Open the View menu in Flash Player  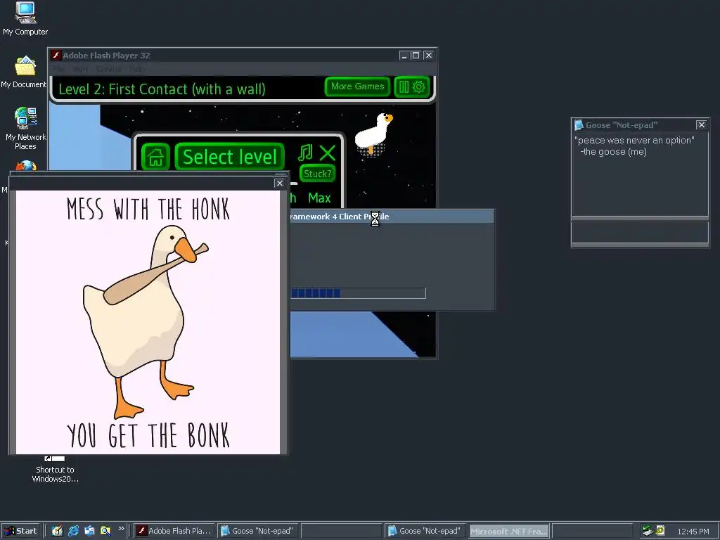[x=80, y=69]
